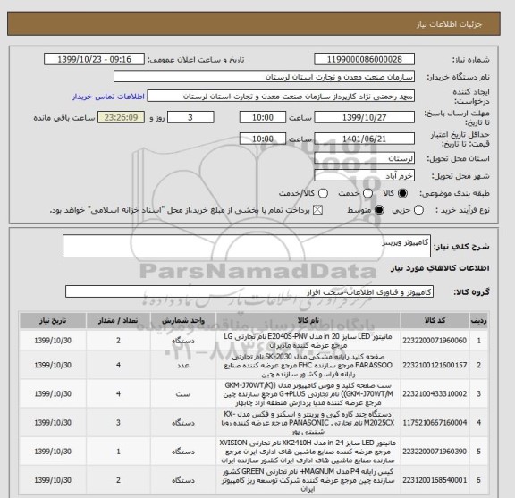Screen dimensions: 515x498
Task: Click the PANASONIC KX-M2025CX multifunction item name
Action: [x=308, y=422]
